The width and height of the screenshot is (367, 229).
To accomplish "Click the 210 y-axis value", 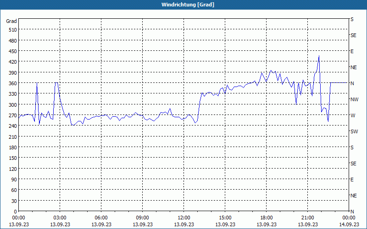I will [x=13, y=136].
